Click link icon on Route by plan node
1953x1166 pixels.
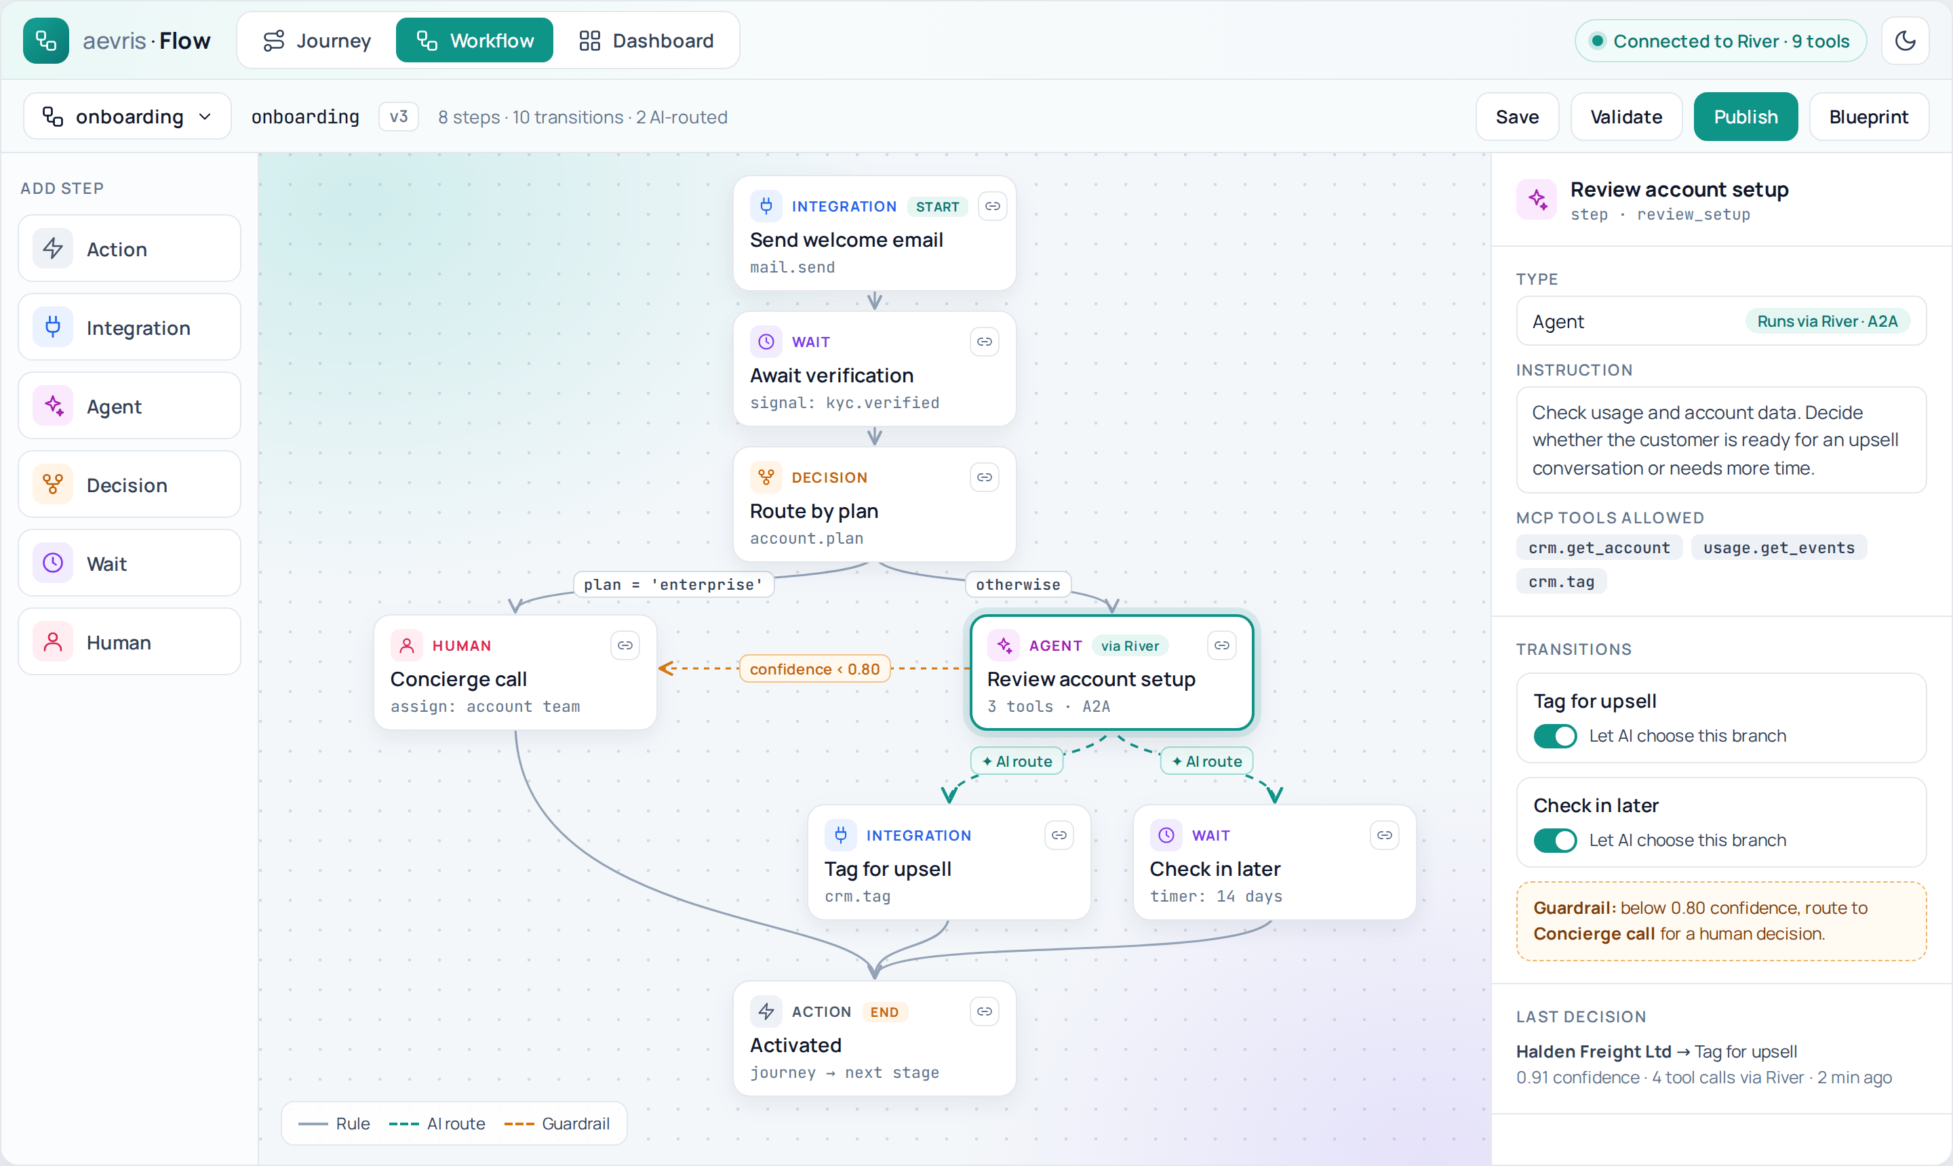pyautogui.click(x=984, y=478)
